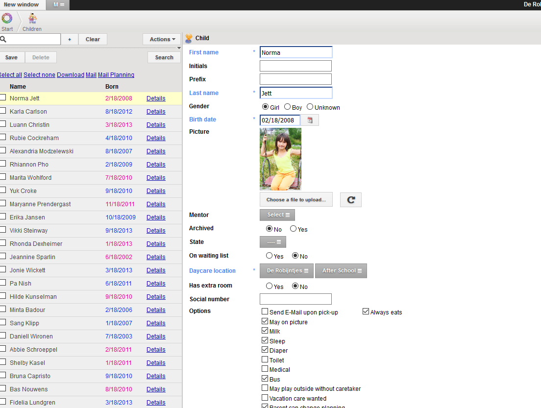
Task: Check May play outside without caretaker
Action: point(265,388)
